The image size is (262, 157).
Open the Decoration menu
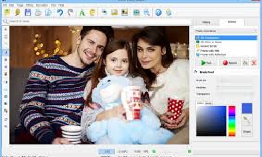(42, 5)
